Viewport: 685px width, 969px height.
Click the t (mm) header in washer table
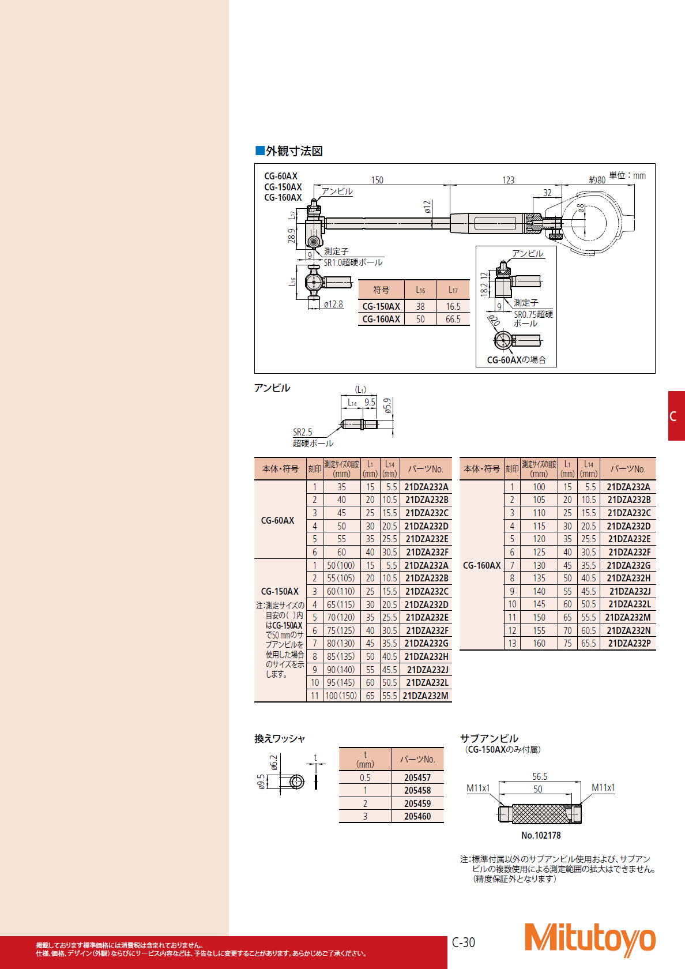[365, 759]
